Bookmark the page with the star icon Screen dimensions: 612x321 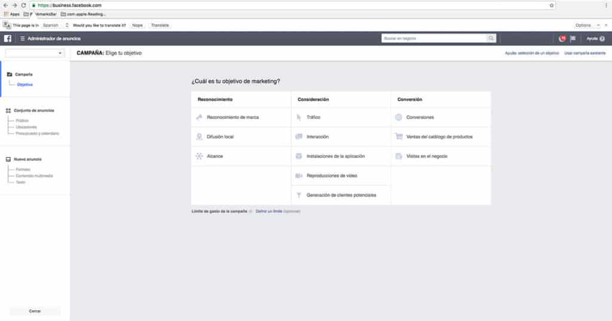coord(552,5)
